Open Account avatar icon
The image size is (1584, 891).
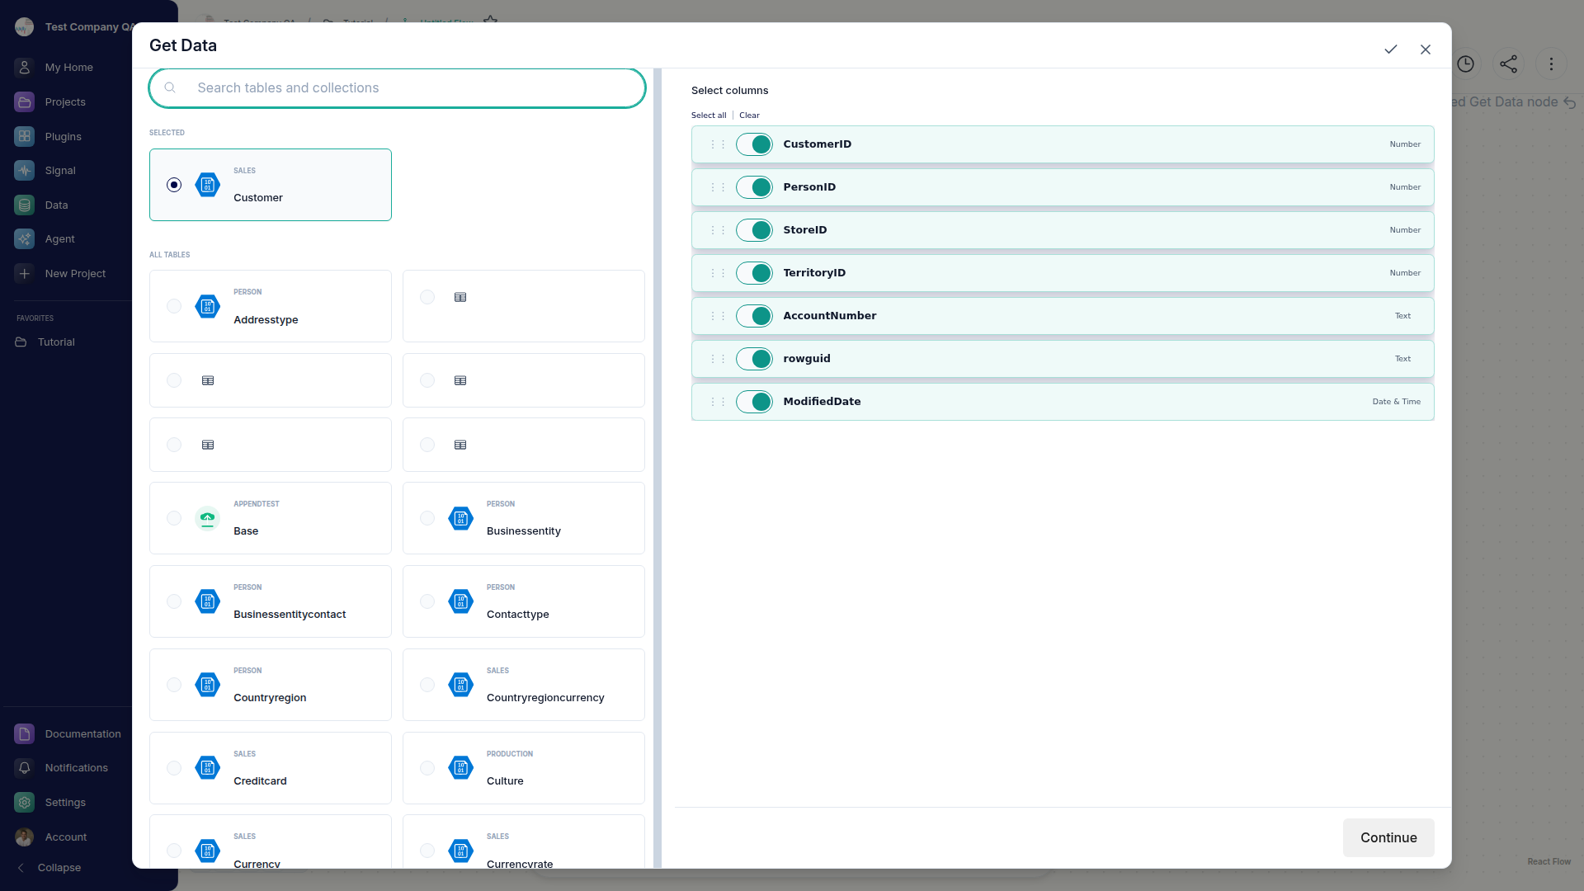(25, 837)
